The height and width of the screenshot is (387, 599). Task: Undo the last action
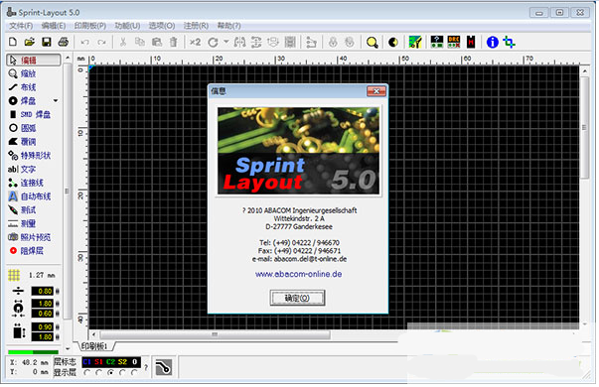[x=84, y=43]
